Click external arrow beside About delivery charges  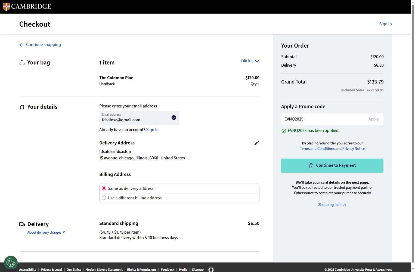click(64, 232)
